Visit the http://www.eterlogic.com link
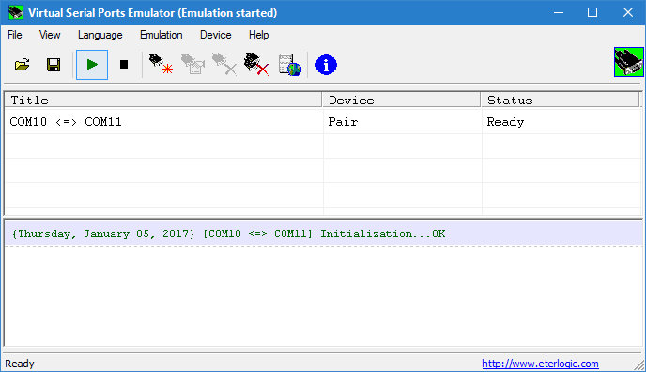Viewport: 646px width, 372px height. (x=540, y=364)
